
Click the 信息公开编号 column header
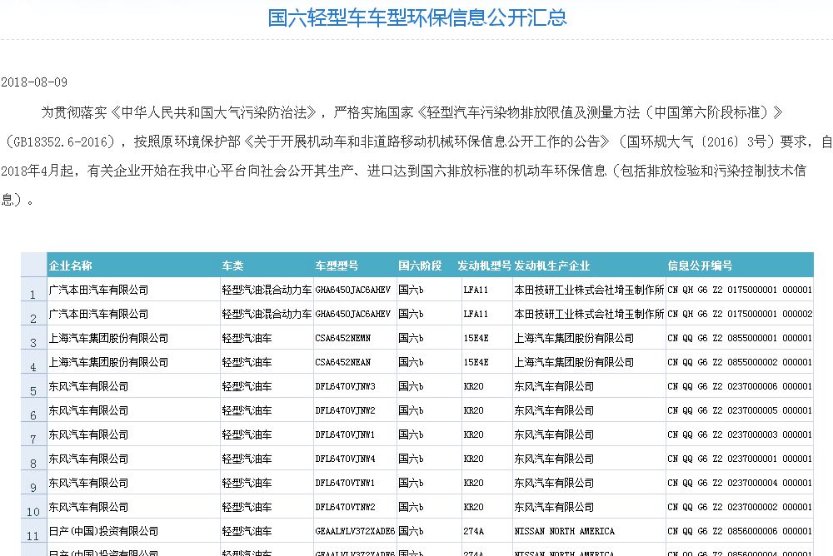[701, 266]
